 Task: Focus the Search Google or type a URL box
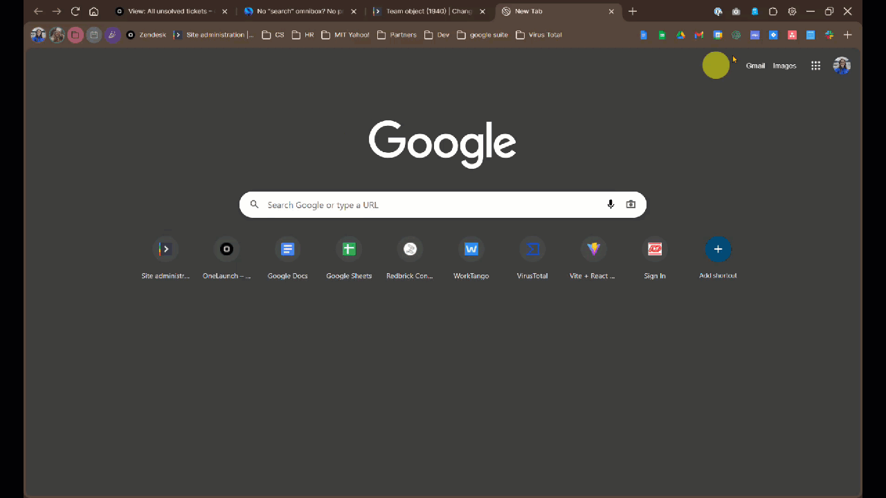[x=443, y=205]
